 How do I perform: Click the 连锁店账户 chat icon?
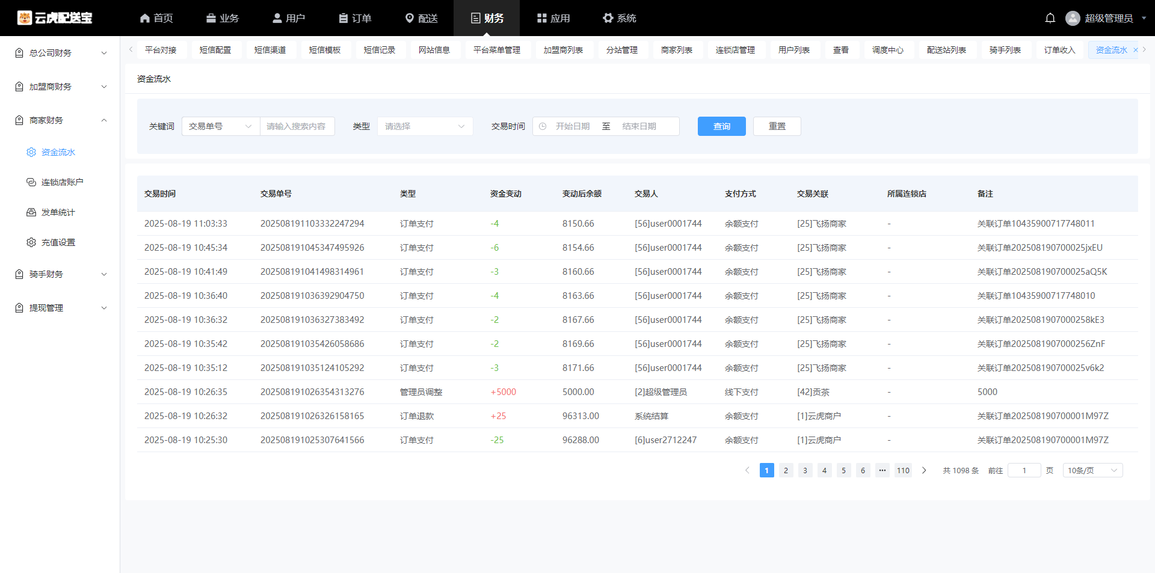point(31,182)
